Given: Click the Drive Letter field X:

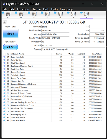Looking at the screenshot, I should (55, 42).
